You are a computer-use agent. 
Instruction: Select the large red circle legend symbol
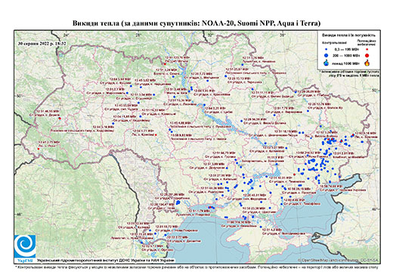[367, 55]
